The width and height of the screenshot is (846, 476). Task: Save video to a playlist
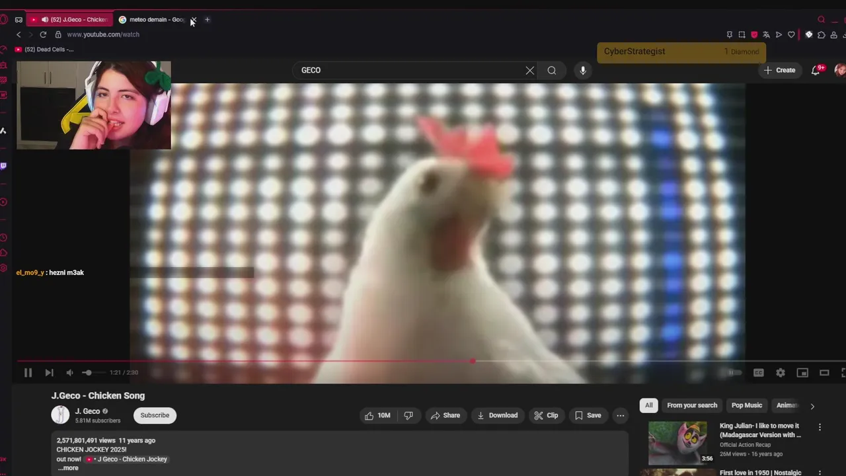(x=588, y=415)
